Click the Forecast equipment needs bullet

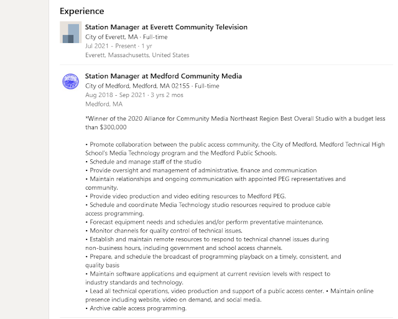(x=205, y=222)
